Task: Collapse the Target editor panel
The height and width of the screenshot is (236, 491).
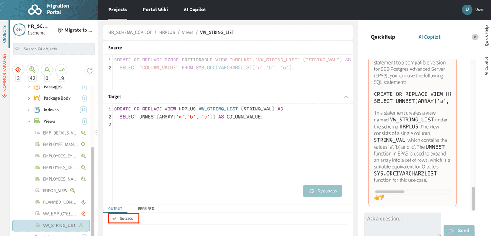Action: pos(346,97)
